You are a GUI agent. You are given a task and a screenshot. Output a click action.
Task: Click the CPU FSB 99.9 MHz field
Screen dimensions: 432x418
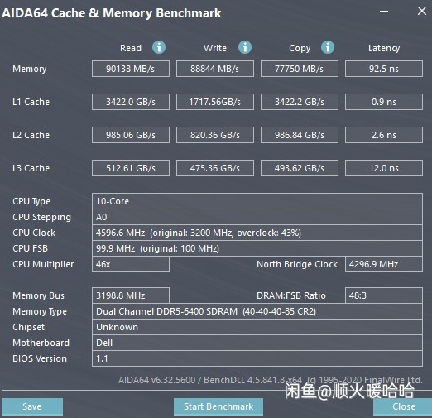point(257,248)
